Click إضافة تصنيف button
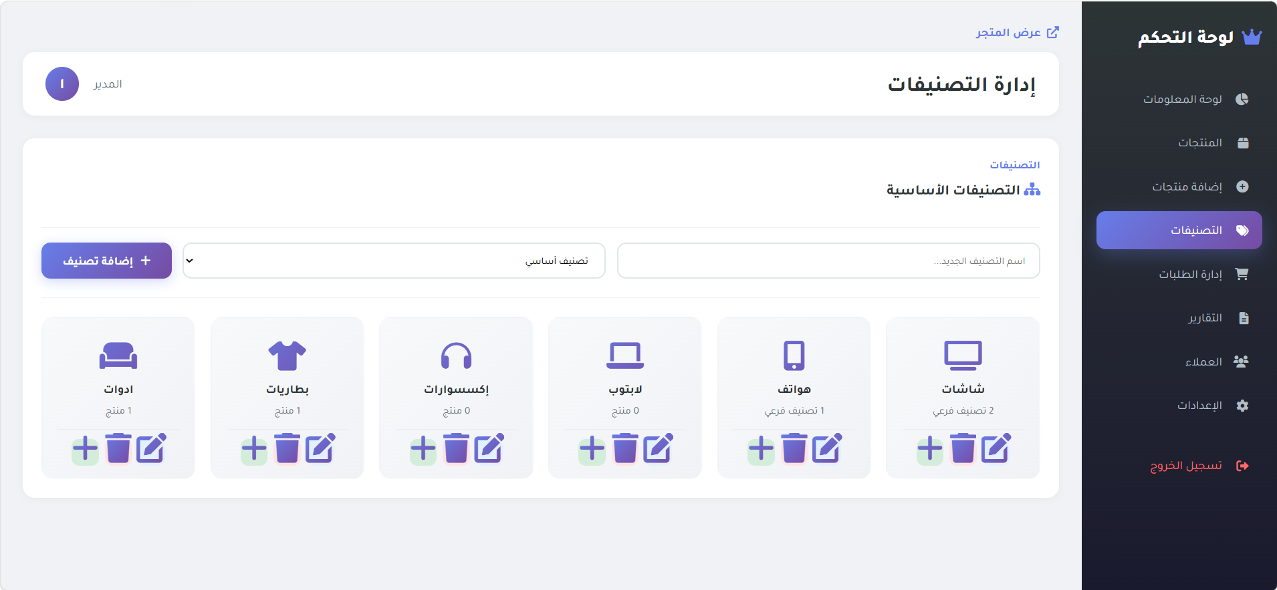1277x590 pixels. 106,261
